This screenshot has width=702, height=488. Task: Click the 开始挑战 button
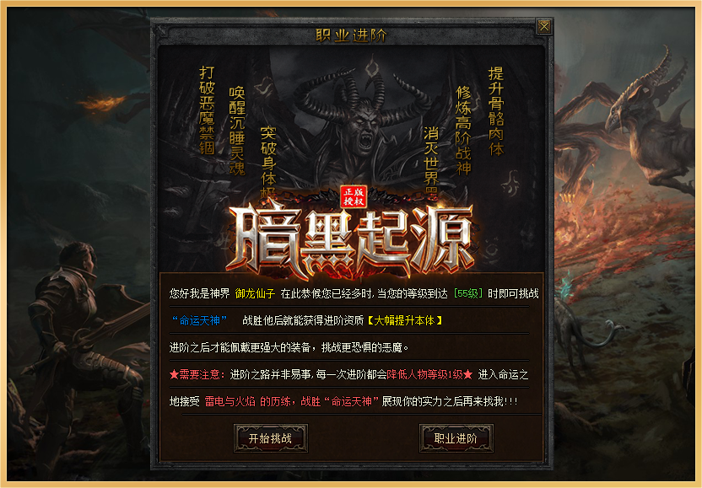pos(270,438)
